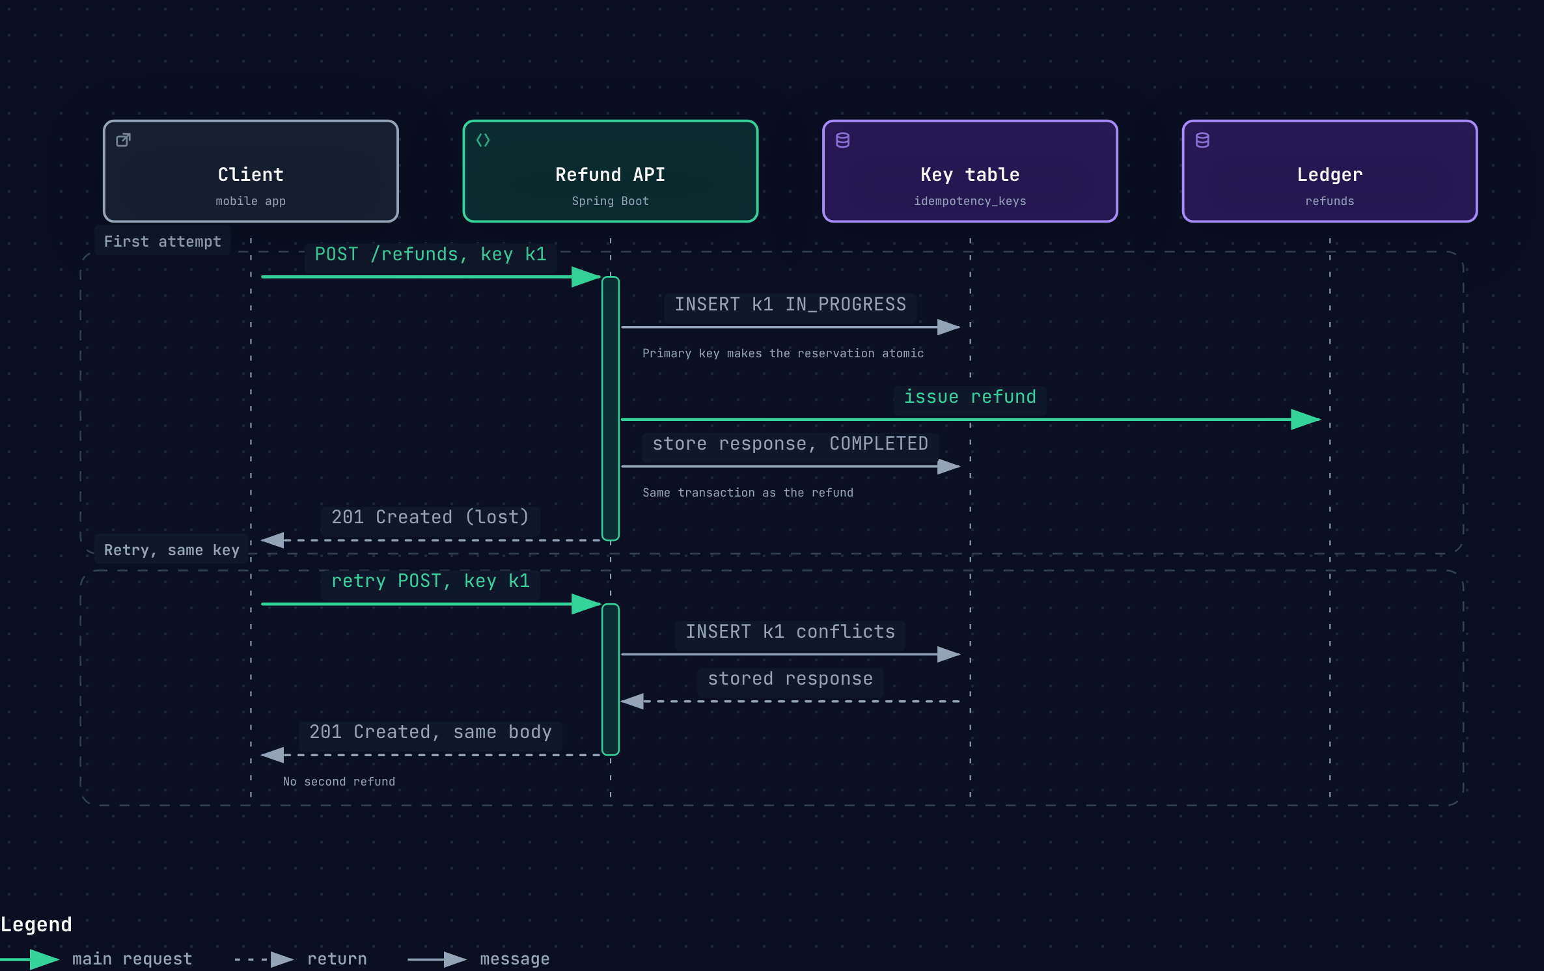Click the 'main request' legend text
This screenshot has height=971, width=1544.
(x=132, y=959)
